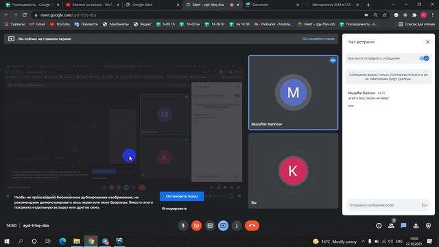The height and width of the screenshot is (247, 439).
Task: Select your own tile labeled 'Вы'
Action: pos(293,171)
